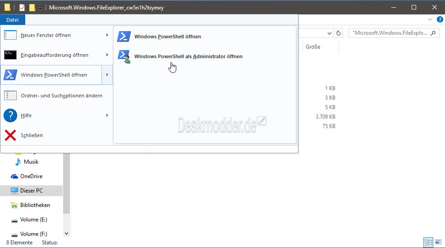
Task: Sort by the Größe column header
Action: pos(313,47)
